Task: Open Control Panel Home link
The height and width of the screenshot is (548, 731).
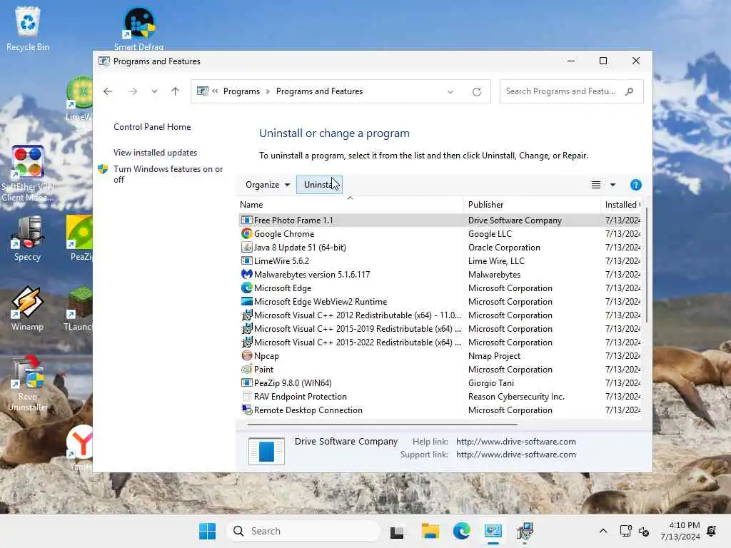Action: coord(152,127)
